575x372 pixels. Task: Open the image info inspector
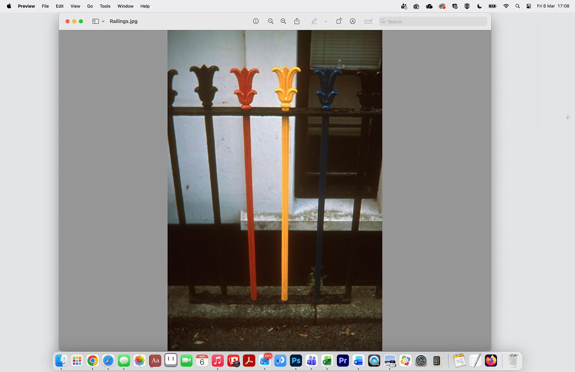pyautogui.click(x=256, y=21)
